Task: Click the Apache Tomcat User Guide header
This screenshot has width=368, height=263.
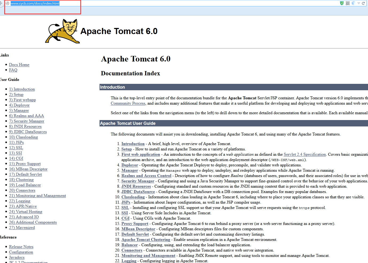Action: [234, 123]
